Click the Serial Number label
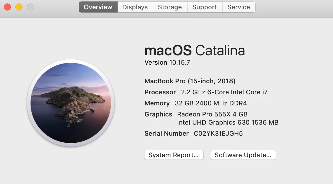This screenshot has width=333, height=184. pos(167,134)
